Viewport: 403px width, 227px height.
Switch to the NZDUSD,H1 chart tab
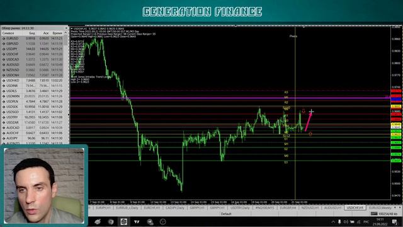pyautogui.click(x=310, y=207)
